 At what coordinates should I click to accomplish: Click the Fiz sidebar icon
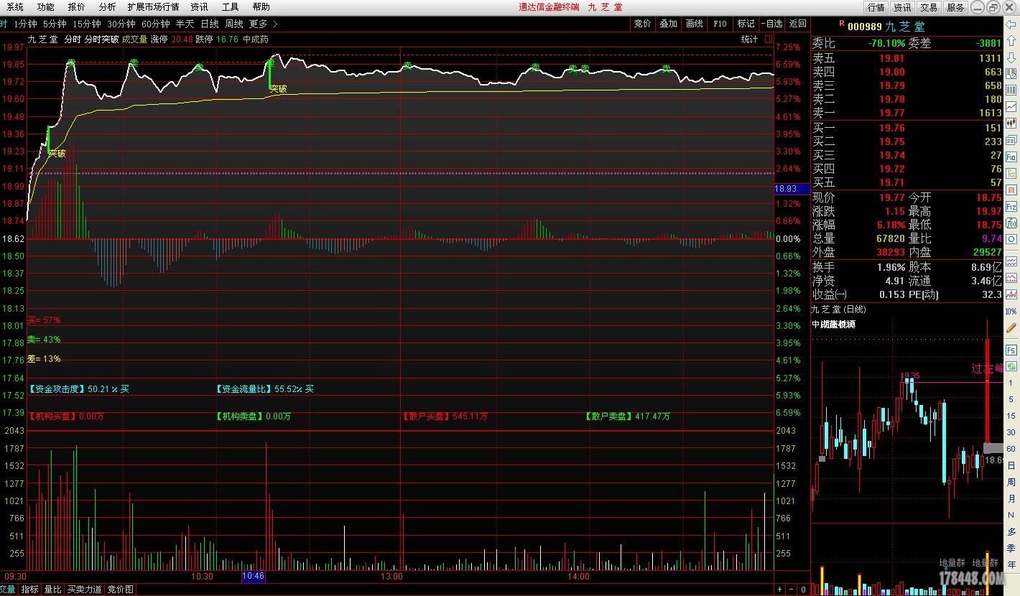point(1011,205)
